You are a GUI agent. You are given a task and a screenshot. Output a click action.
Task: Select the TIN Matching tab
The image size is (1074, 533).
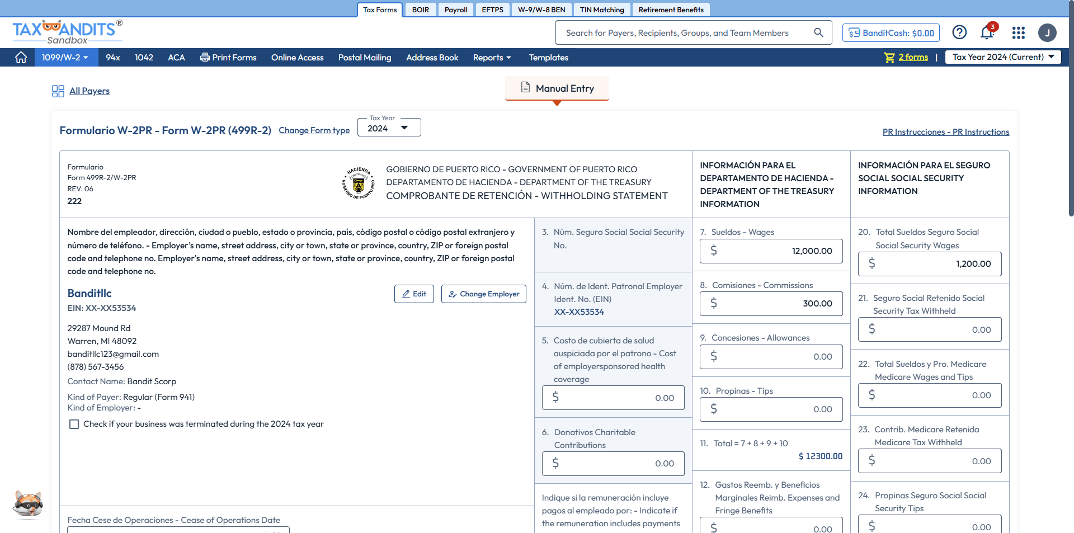601,10
